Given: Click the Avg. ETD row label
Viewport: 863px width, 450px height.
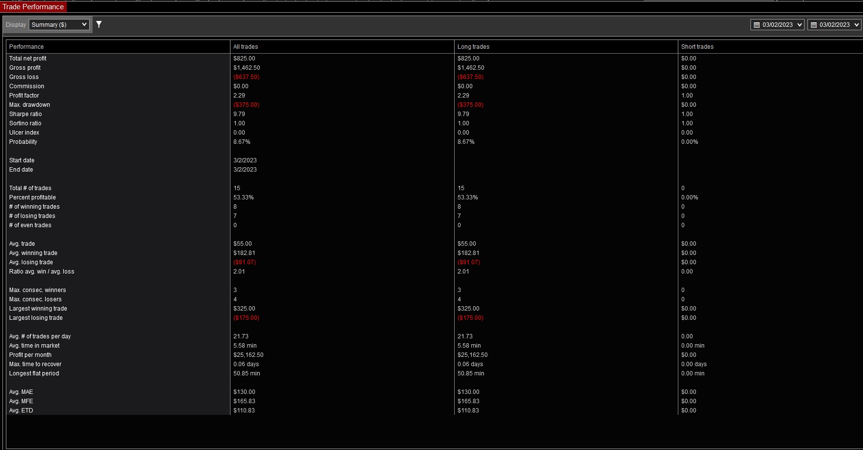Looking at the screenshot, I should [21, 411].
